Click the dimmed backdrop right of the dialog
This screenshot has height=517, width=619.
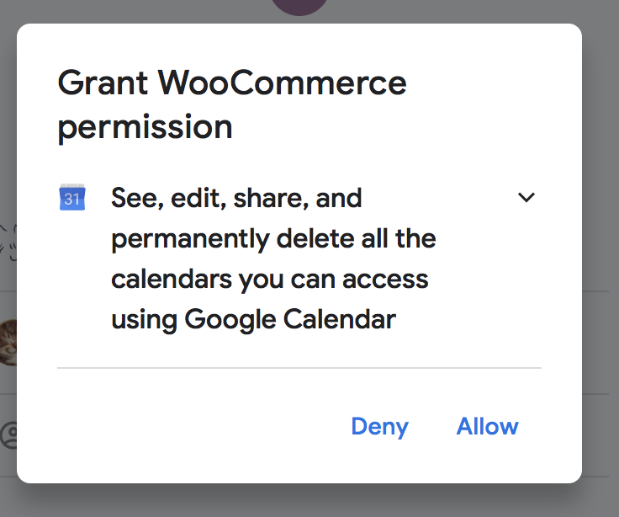pyautogui.click(x=600, y=253)
